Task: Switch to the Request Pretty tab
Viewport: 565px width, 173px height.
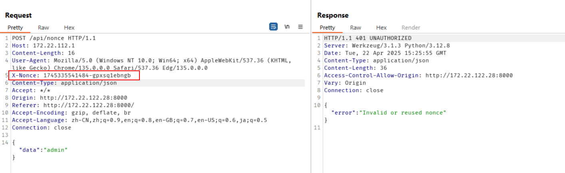Action: (x=15, y=27)
